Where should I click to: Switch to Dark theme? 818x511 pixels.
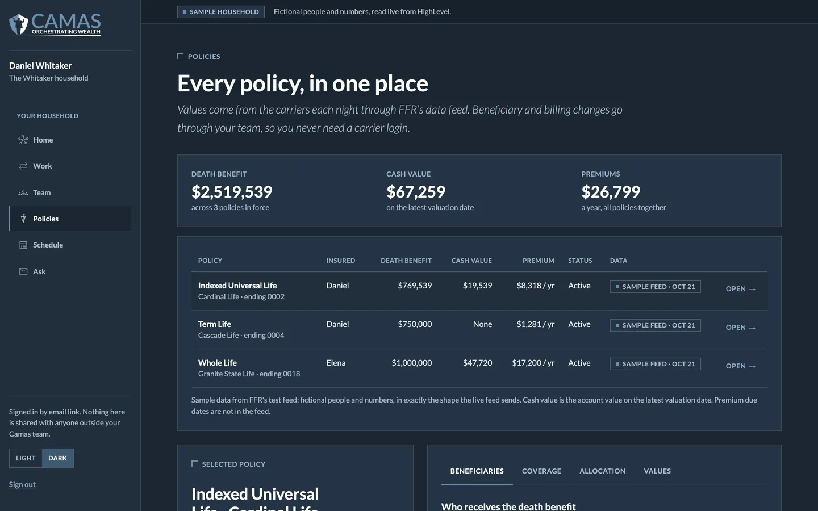[57, 458]
